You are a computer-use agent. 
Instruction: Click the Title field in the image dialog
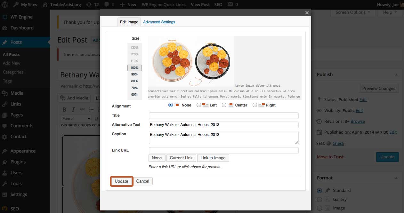tap(224, 115)
